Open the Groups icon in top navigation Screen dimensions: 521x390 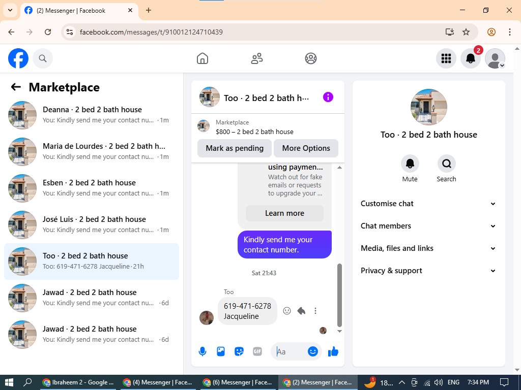[311, 58]
